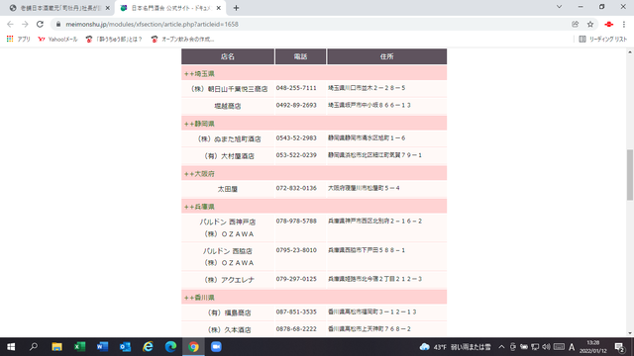Click phone number 0543-52-2983
The width and height of the screenshot is (634, 356).
(x=296, y=138)
